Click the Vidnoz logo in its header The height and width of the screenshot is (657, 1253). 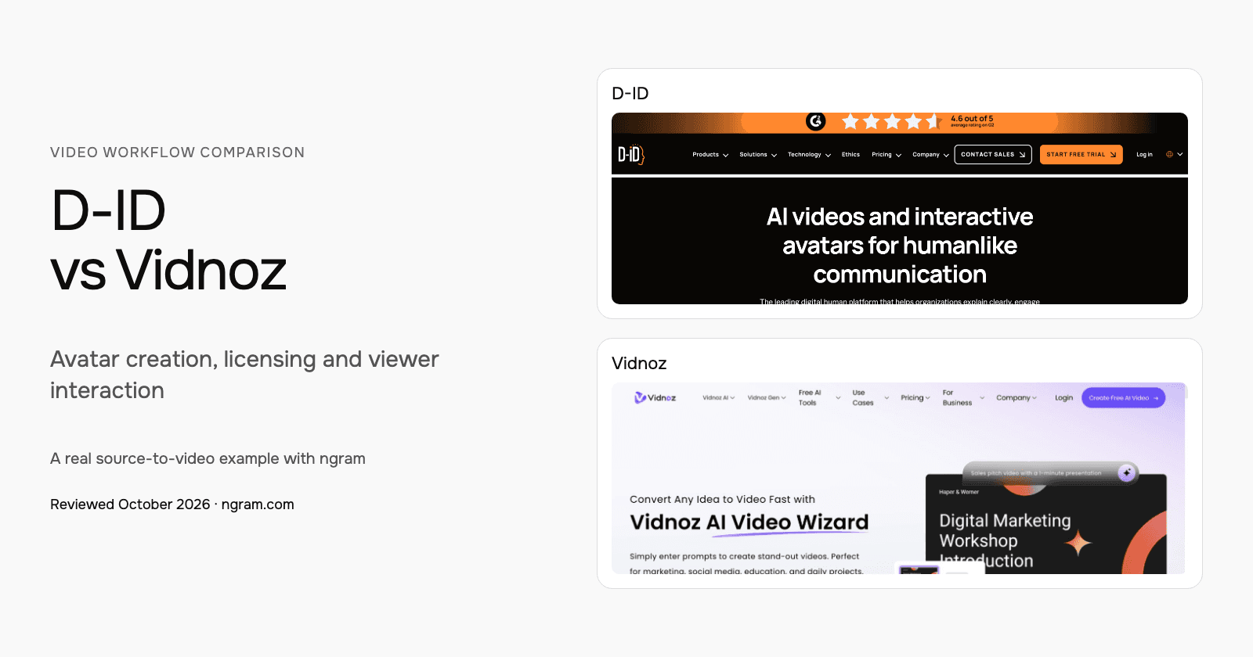[655, 398]
